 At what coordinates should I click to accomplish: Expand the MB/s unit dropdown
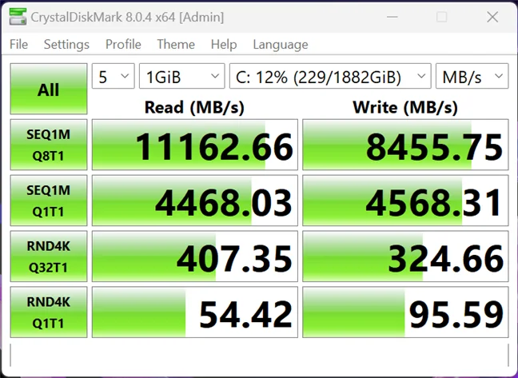pos(472,76)
